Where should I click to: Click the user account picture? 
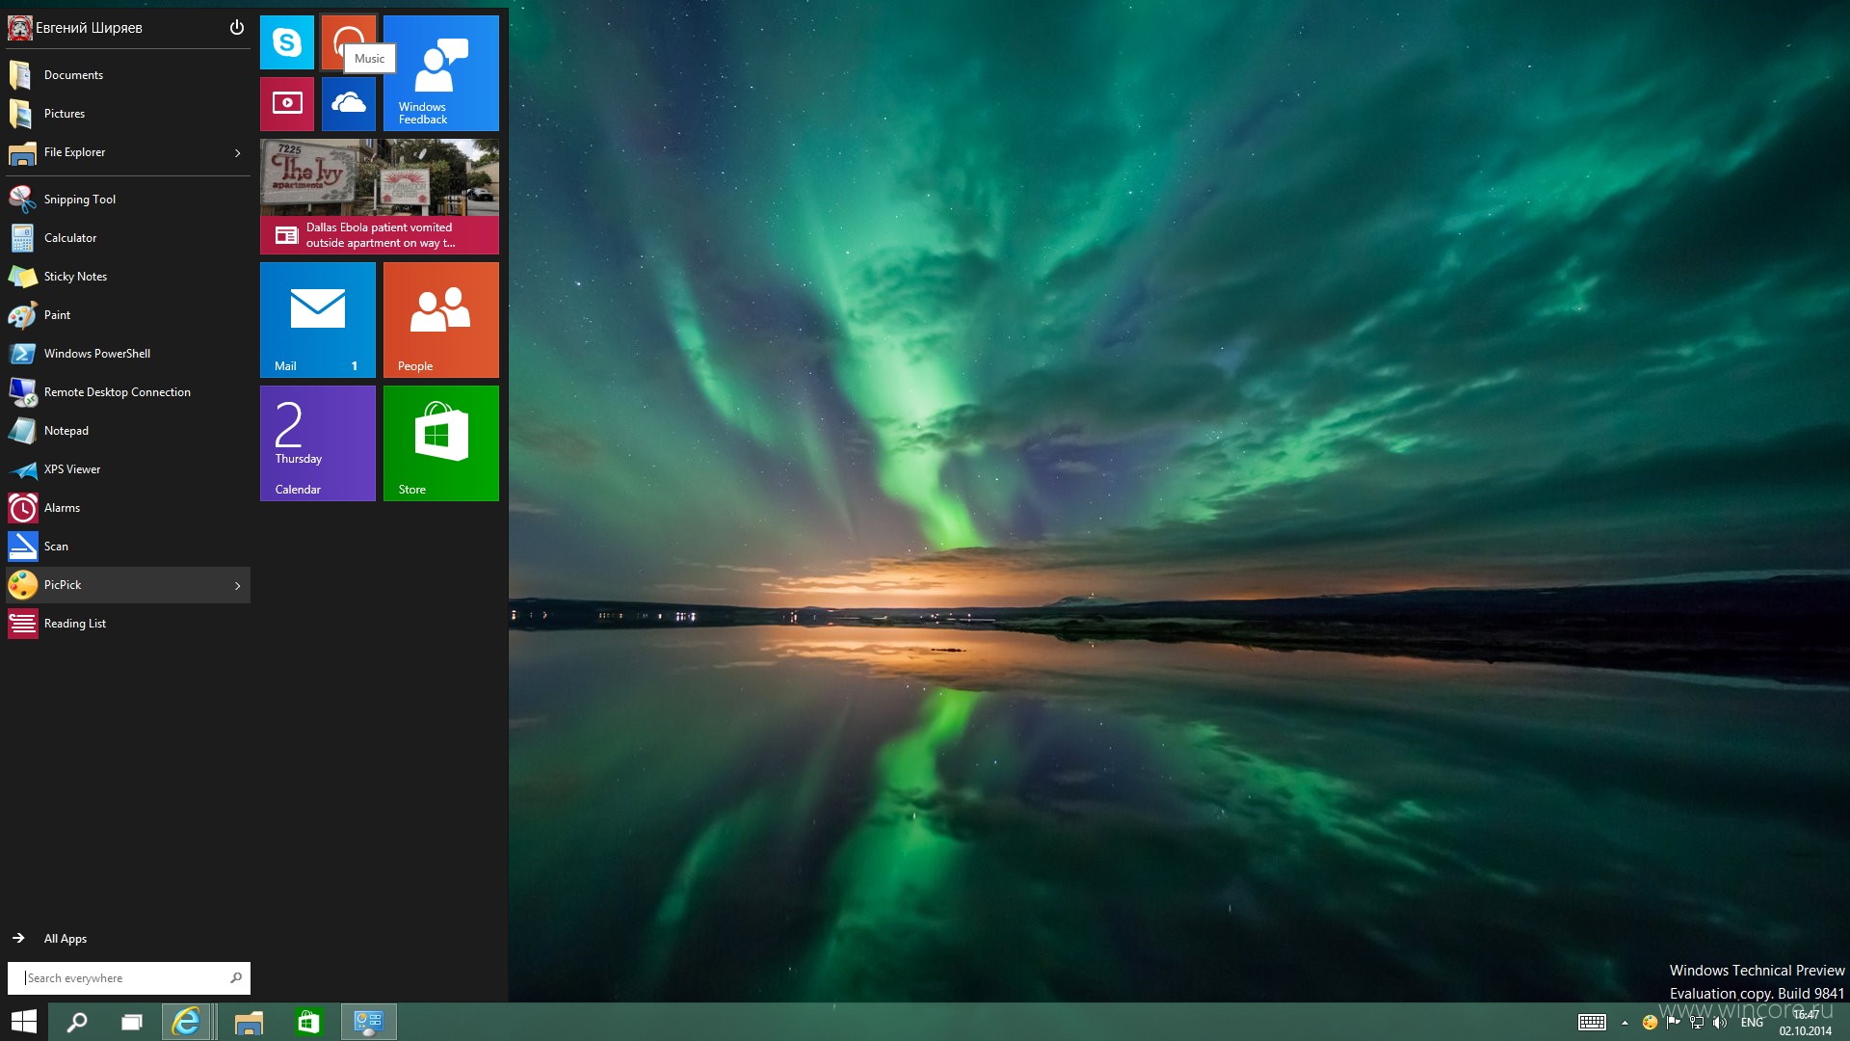(20, 28)
